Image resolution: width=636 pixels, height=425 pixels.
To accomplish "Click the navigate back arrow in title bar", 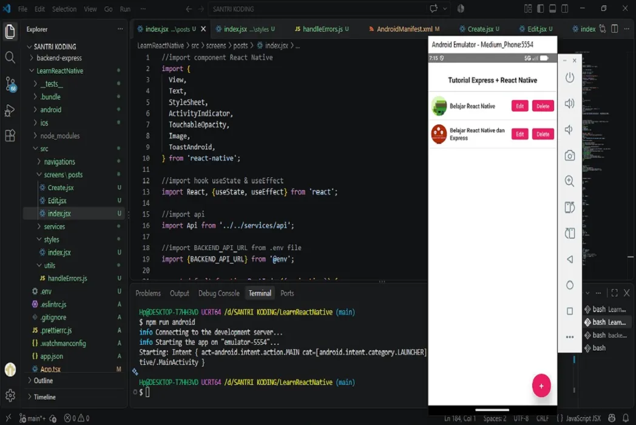I will [189, 9].
